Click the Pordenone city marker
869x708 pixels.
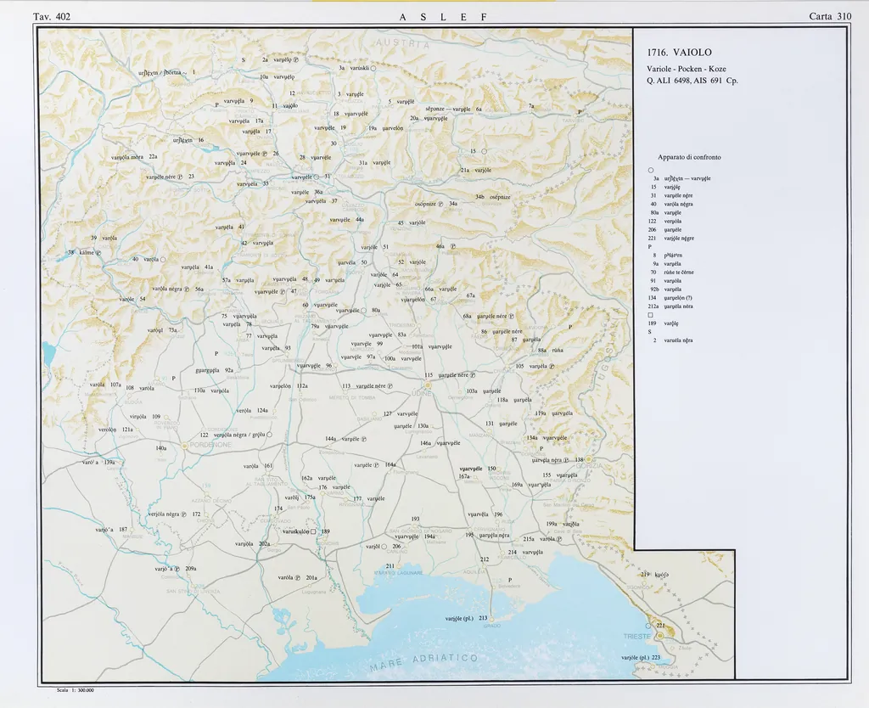184,446
